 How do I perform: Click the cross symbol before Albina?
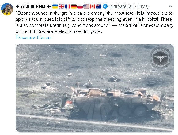point(17,6)
